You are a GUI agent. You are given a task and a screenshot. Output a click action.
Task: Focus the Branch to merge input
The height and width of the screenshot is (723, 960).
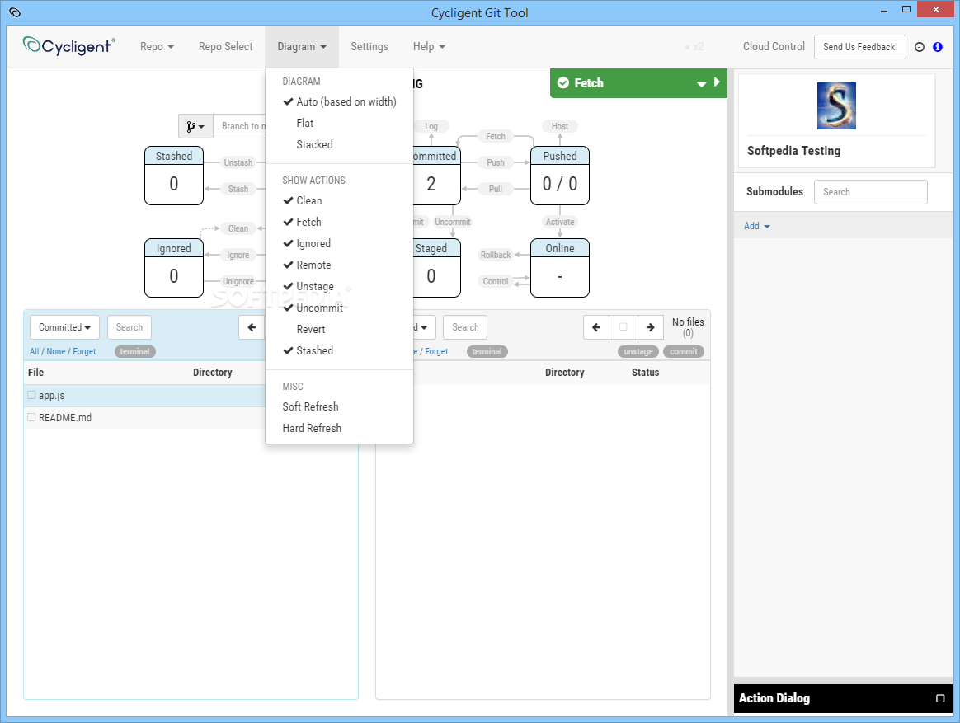click(240, 126)
